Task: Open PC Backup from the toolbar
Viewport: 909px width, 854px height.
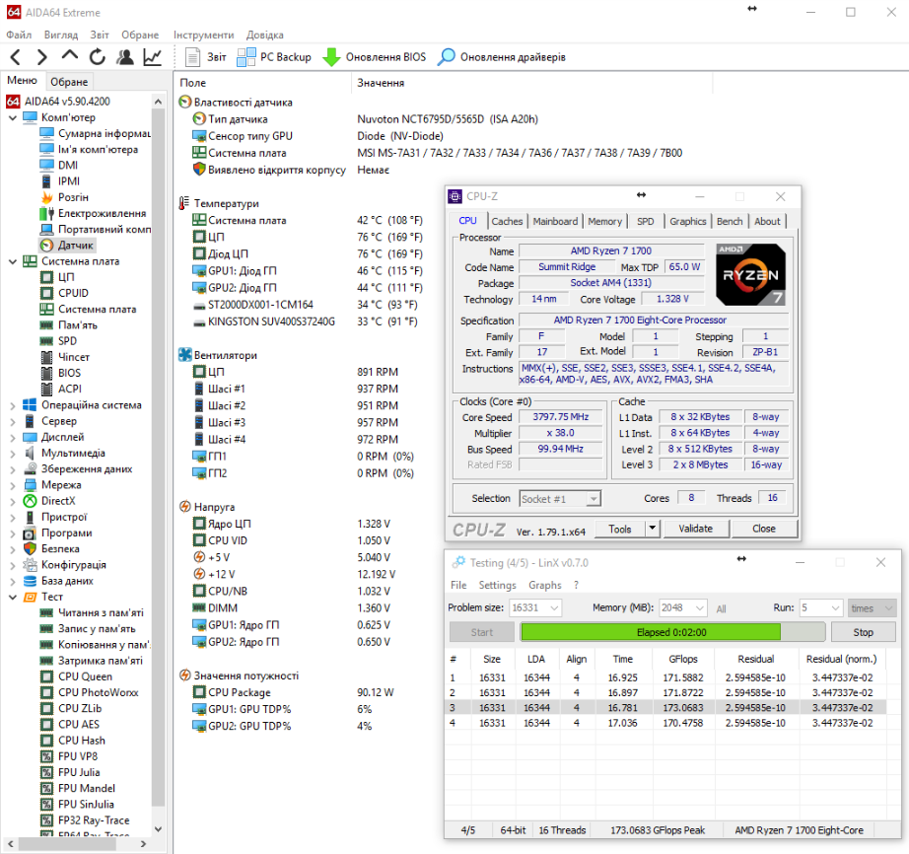Action: 274,57
